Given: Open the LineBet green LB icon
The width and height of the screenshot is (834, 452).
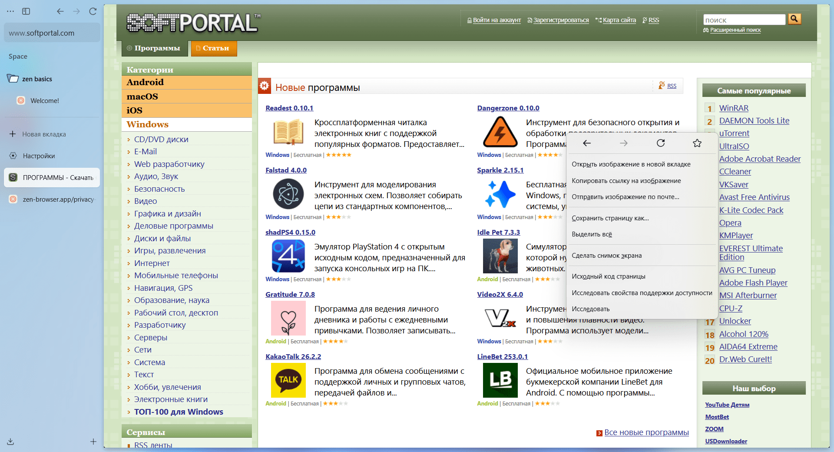Looking at the screenshot, I should click(x=500, y=381).
